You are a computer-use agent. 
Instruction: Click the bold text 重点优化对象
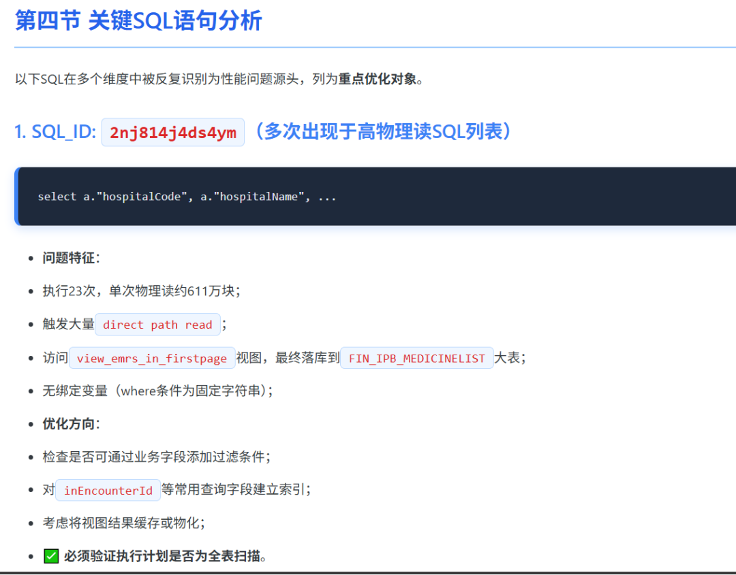[378, 79]
